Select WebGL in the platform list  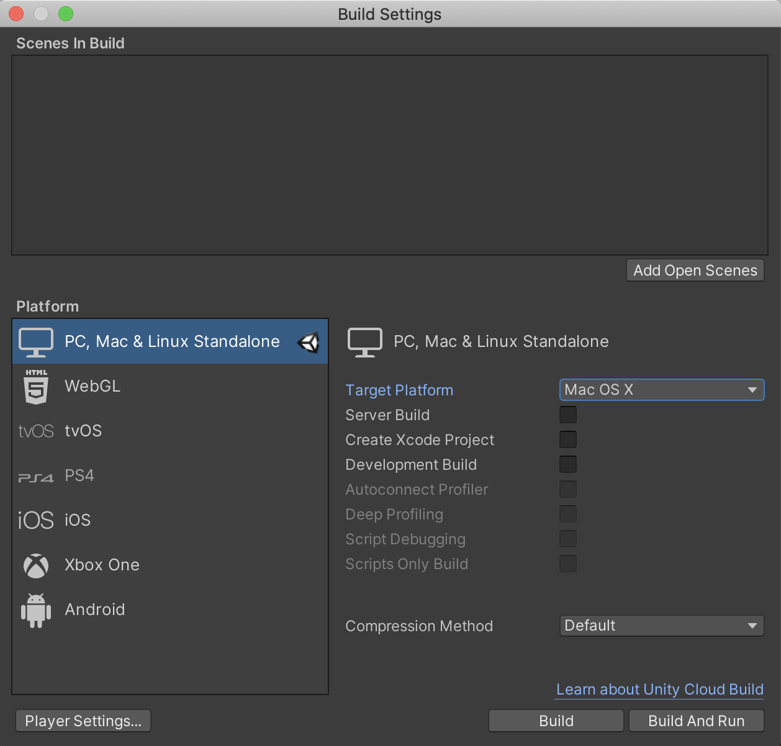pyautogui.click(x=92, y=385)
